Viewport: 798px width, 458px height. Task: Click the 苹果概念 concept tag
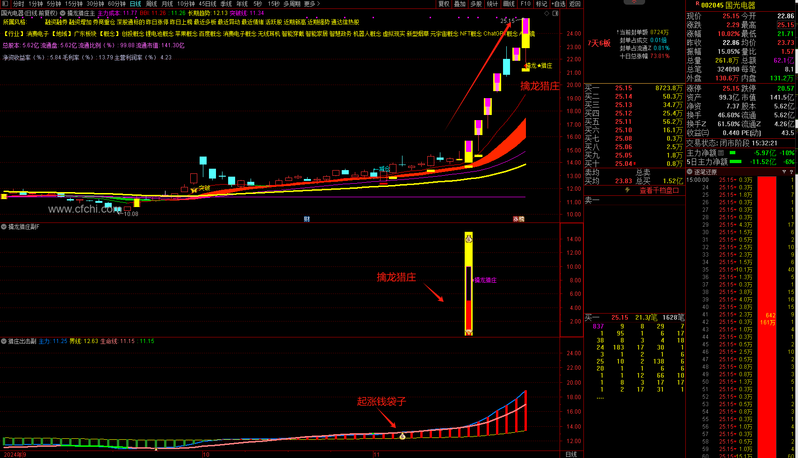[x=186, y=34]
